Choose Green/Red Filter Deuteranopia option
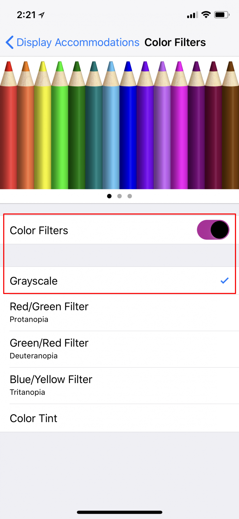239x519 pixels. point(119,349)
